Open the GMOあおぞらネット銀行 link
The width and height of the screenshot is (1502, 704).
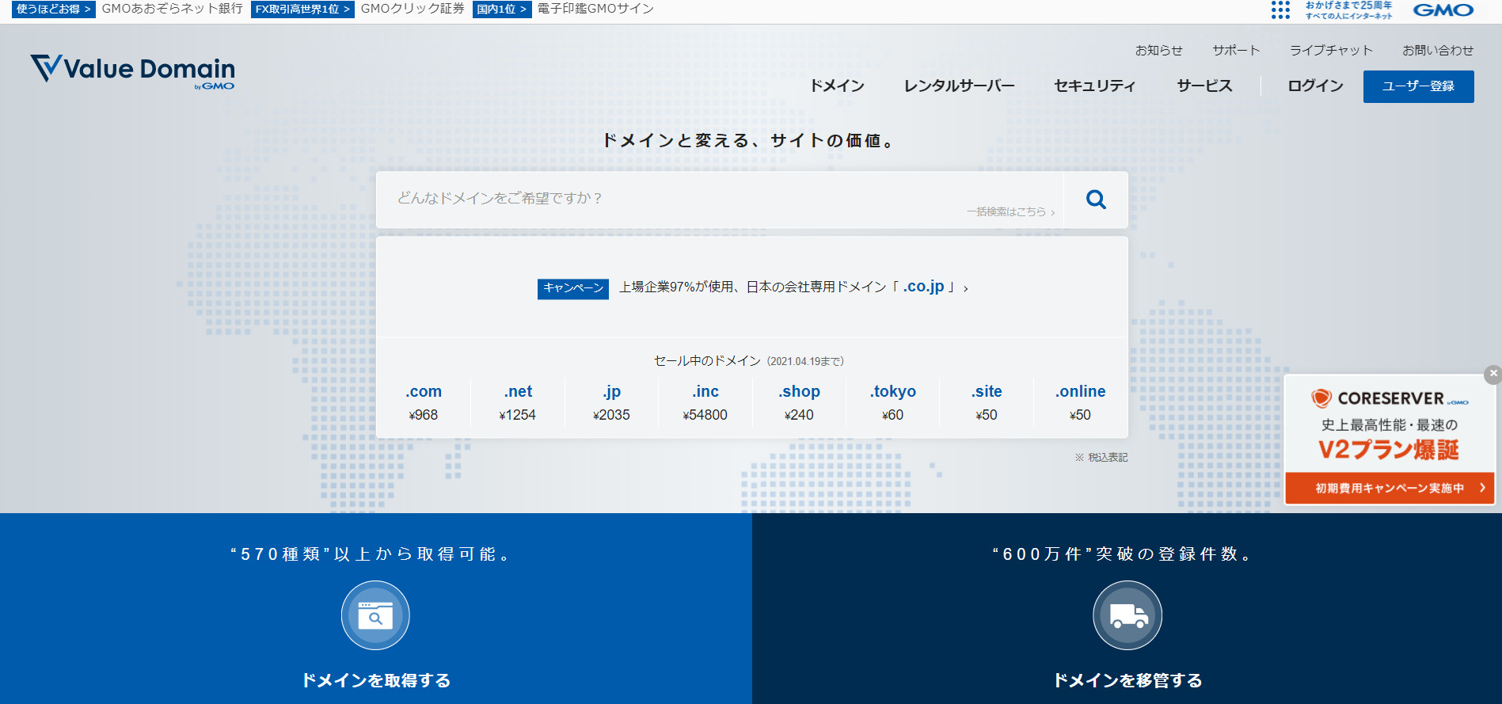tap(172, 9)
